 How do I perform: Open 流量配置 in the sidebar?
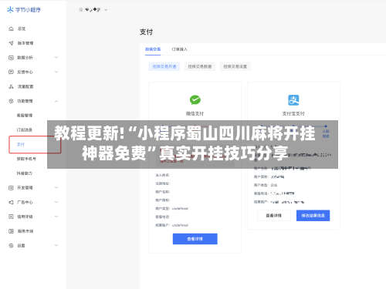(25, 86)
